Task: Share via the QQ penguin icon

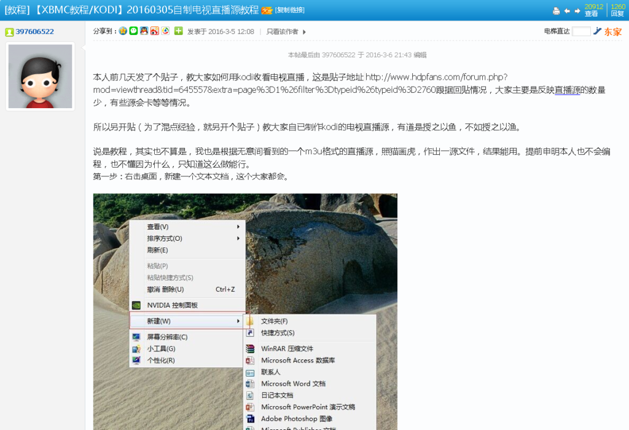Action: (144, 31)
